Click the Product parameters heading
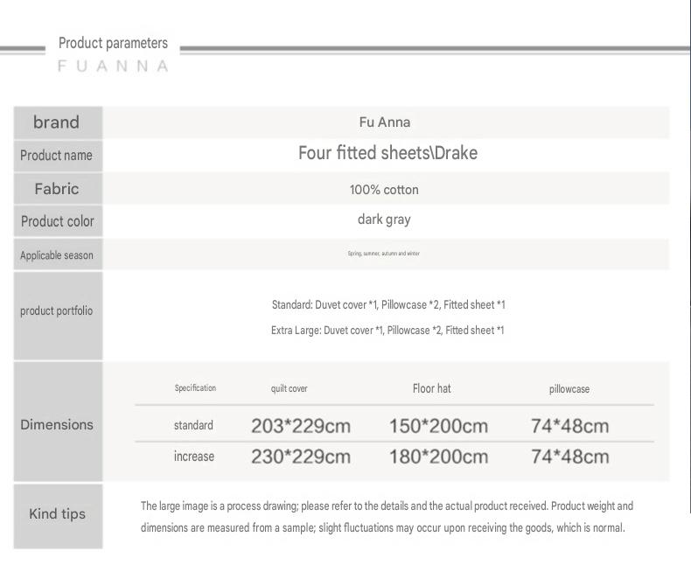Viewport: 691px width, 586px height. coord(113,43)
